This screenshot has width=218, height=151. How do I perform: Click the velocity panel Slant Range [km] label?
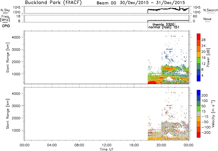click(x=8, y=114)
